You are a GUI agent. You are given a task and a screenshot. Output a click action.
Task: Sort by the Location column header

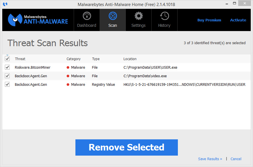pyautogui.click(x=130, y=59)
